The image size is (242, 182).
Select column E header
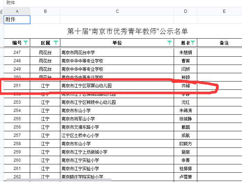click(224, 11)
